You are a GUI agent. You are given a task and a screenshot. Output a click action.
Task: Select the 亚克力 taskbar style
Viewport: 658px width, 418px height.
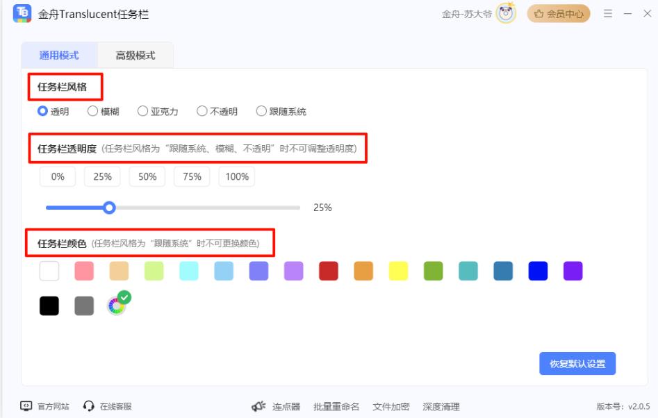click(x=158, y=111)
